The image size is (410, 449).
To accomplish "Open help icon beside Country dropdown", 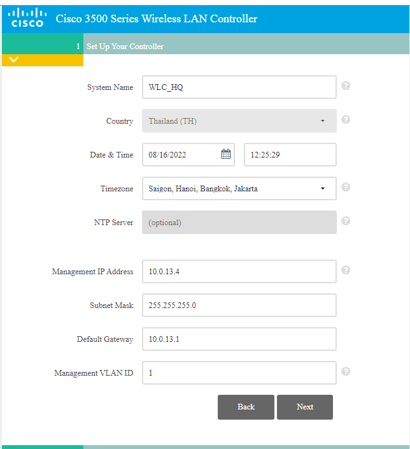I will pyautogui.click(x=346, y=119).
